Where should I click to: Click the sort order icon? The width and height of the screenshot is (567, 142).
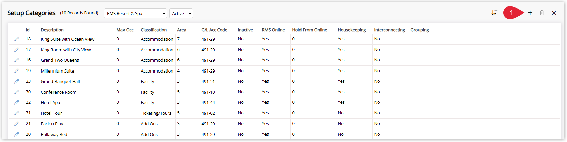[494, 13]
